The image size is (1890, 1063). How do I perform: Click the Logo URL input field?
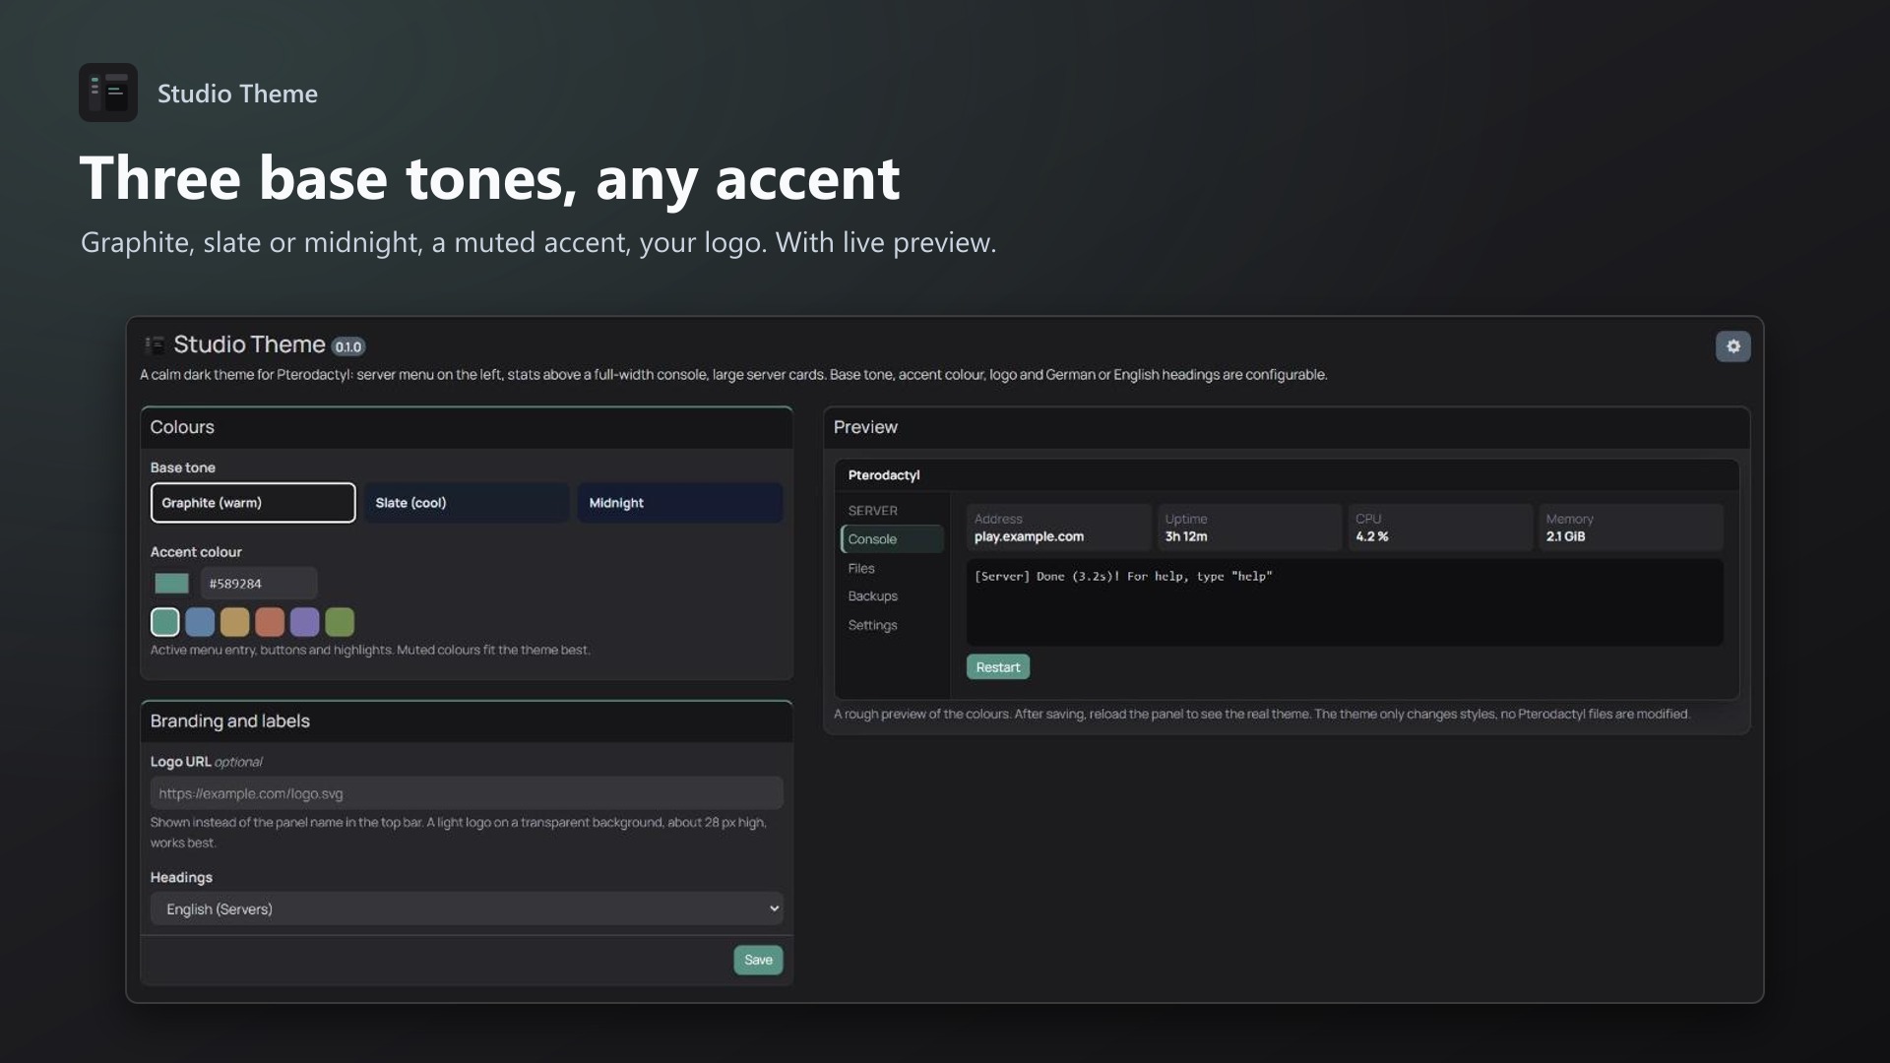[467, 793]
